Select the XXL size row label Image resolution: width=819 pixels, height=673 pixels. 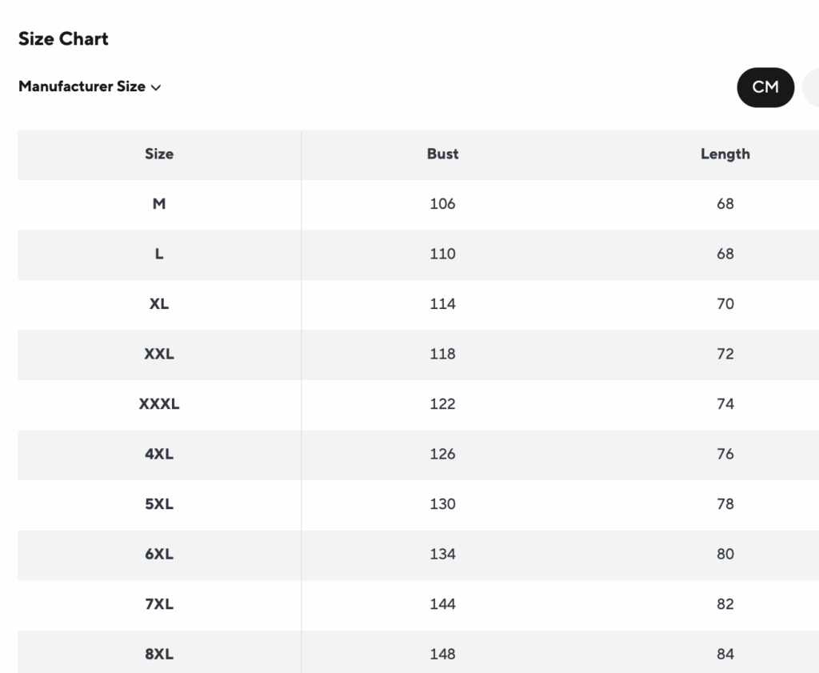click(159, 354)
